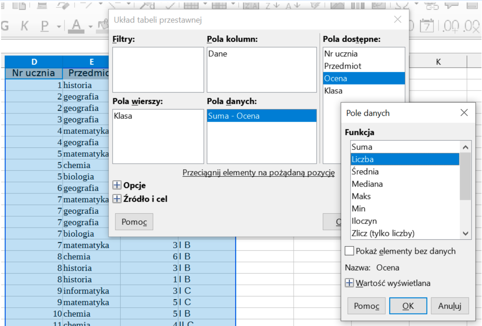Screen dimensions: 482x326
Task: Select Średnia in the Funkcja list
Action: [x=365, y=172]
